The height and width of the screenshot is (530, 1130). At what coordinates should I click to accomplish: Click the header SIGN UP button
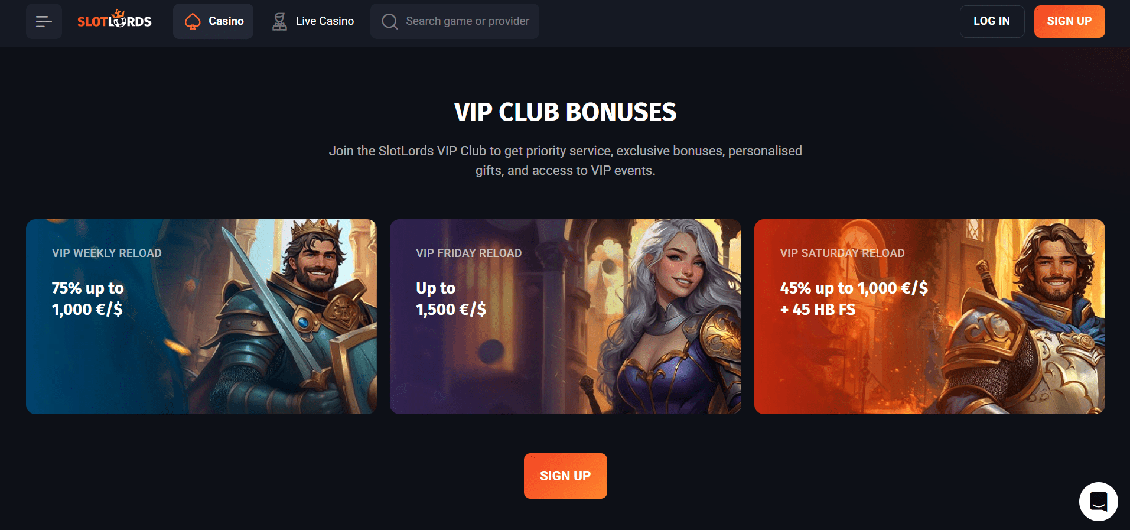point(1069,21)
